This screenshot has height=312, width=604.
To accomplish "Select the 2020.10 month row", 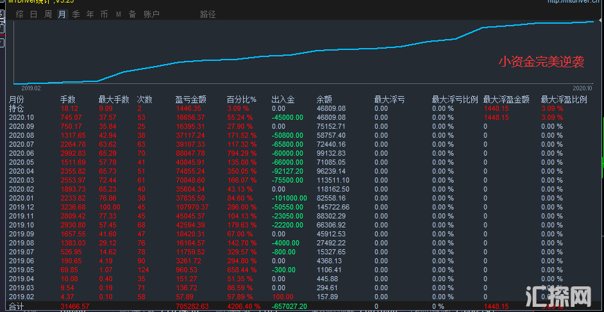I will coord(21,118).
